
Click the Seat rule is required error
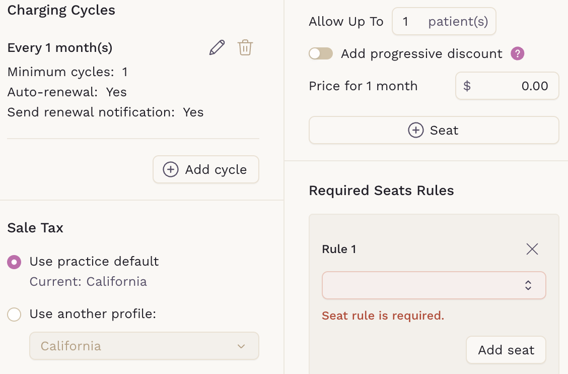coord(383,316)
